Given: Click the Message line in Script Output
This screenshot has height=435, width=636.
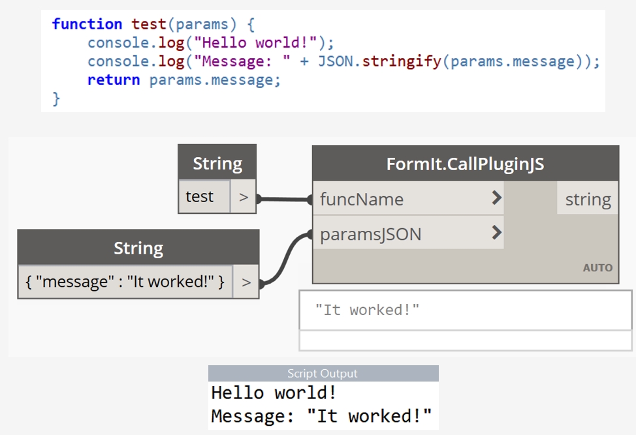Looking at the screenshot, I should pyautogui.click(x=321, y=416).
